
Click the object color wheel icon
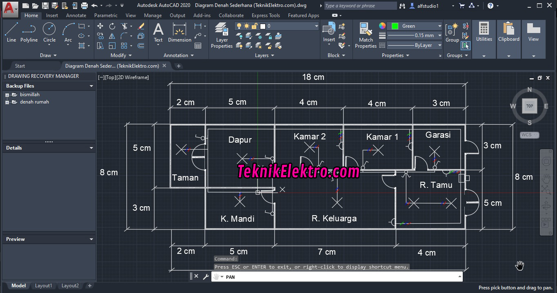coord(382,26)
